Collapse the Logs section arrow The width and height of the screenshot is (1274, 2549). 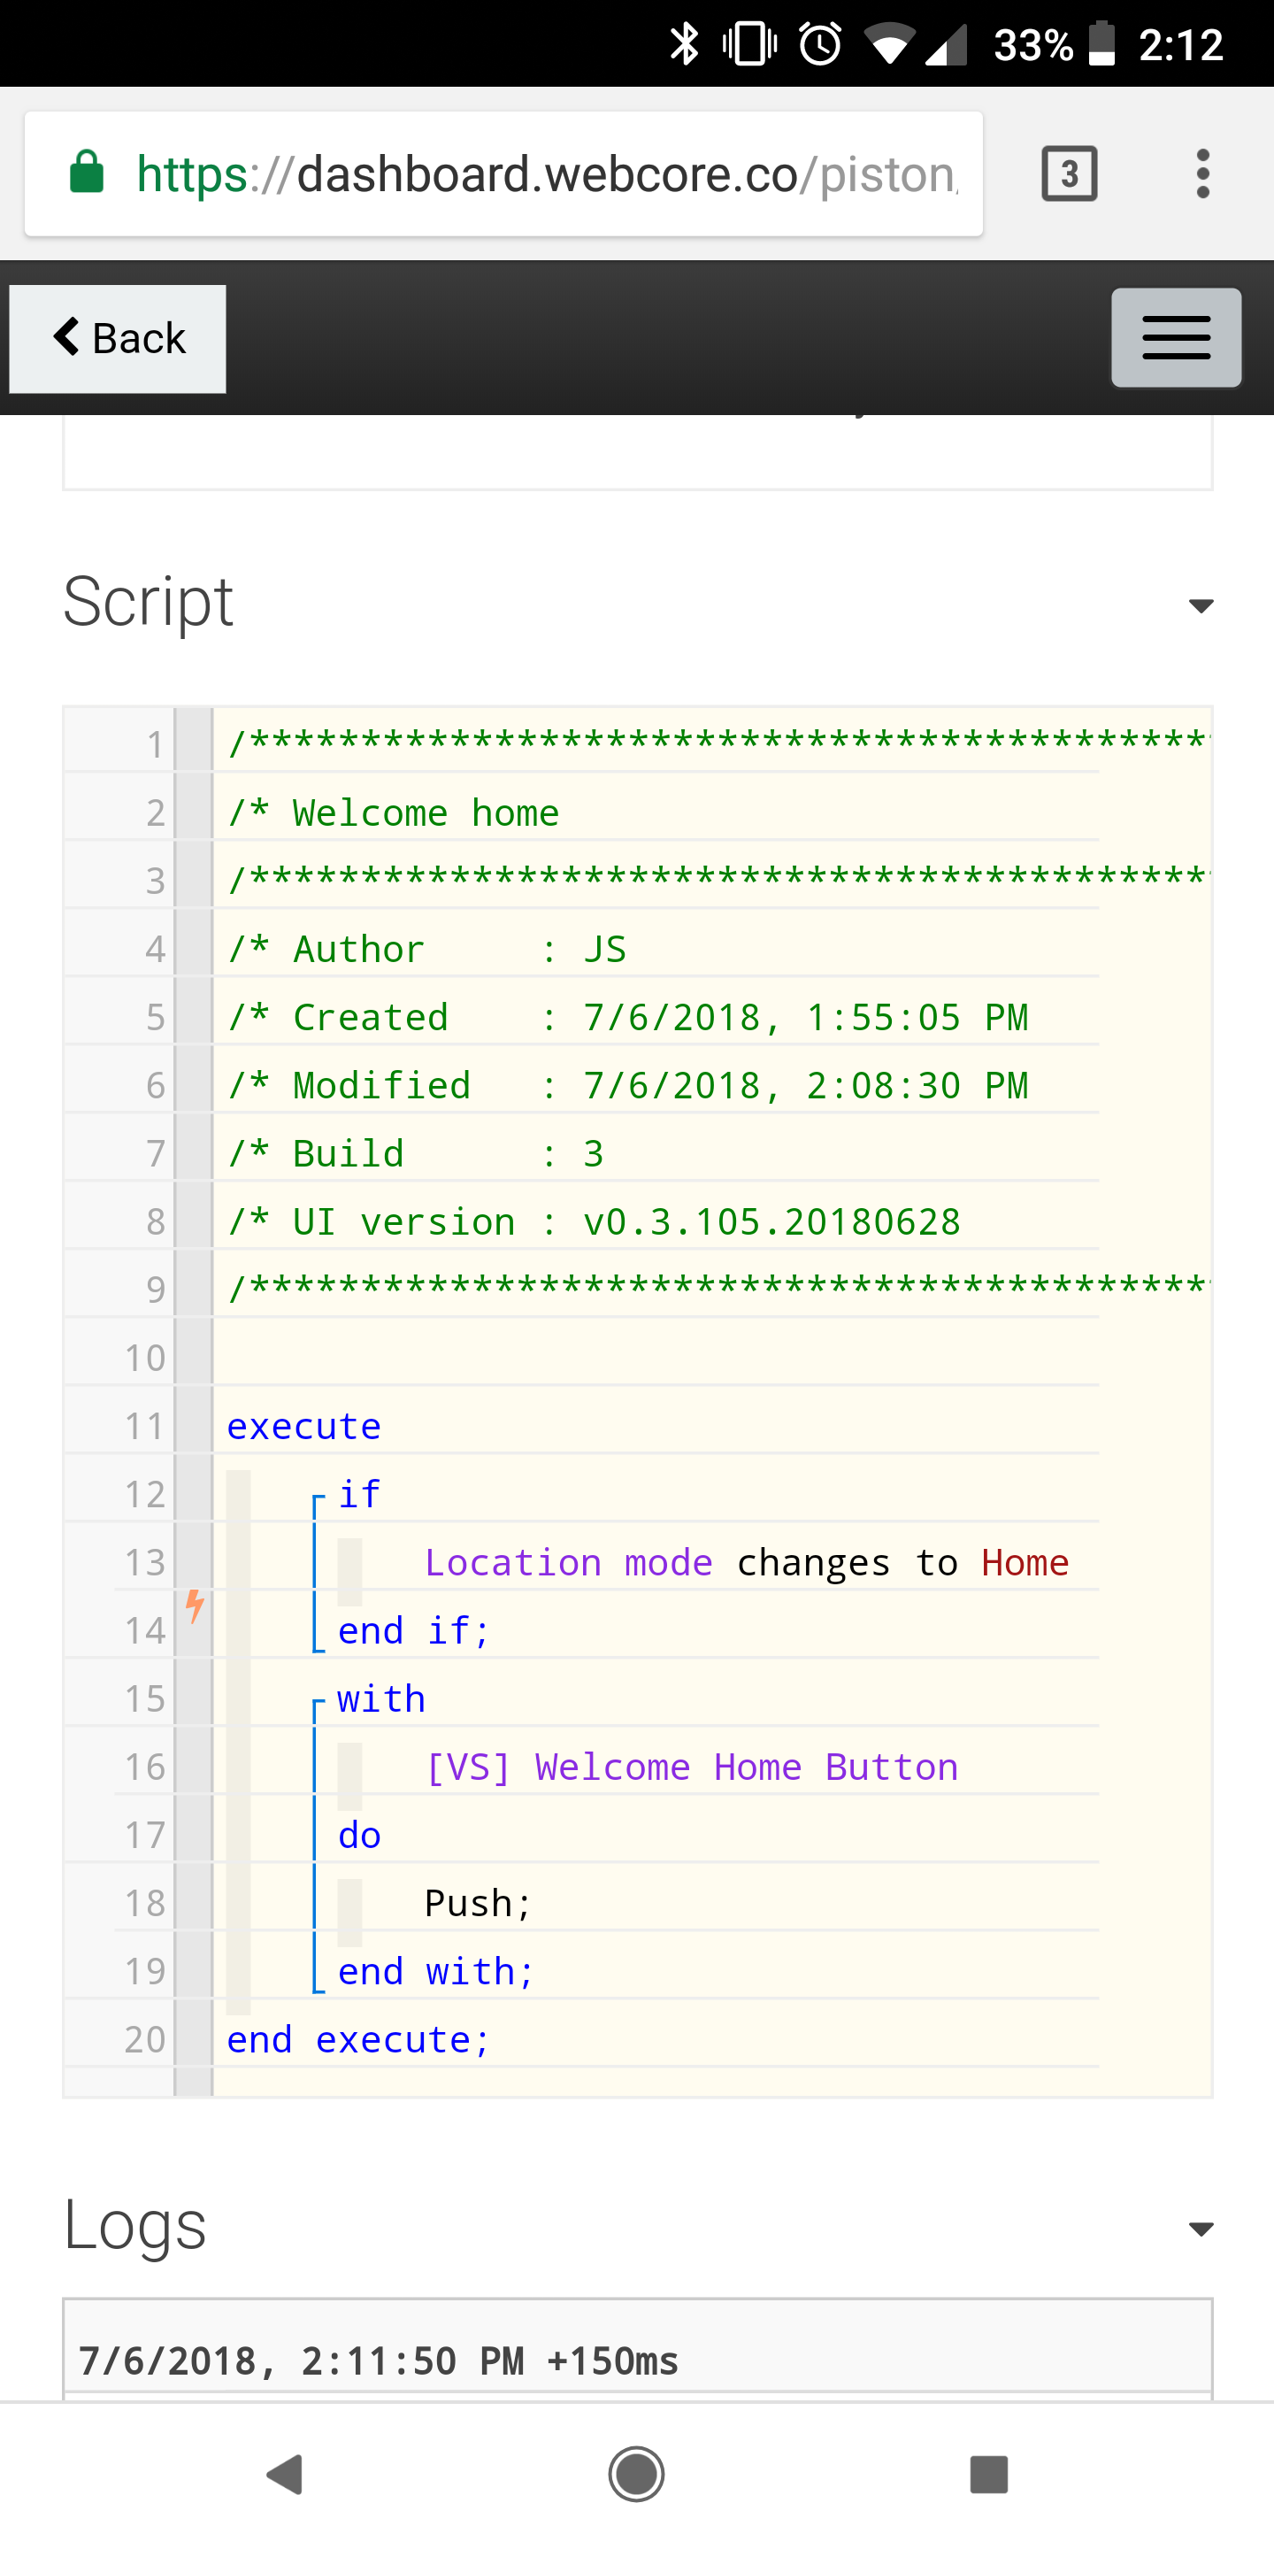point(1201,2229)
